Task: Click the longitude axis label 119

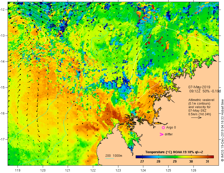Action: [18, 170]
